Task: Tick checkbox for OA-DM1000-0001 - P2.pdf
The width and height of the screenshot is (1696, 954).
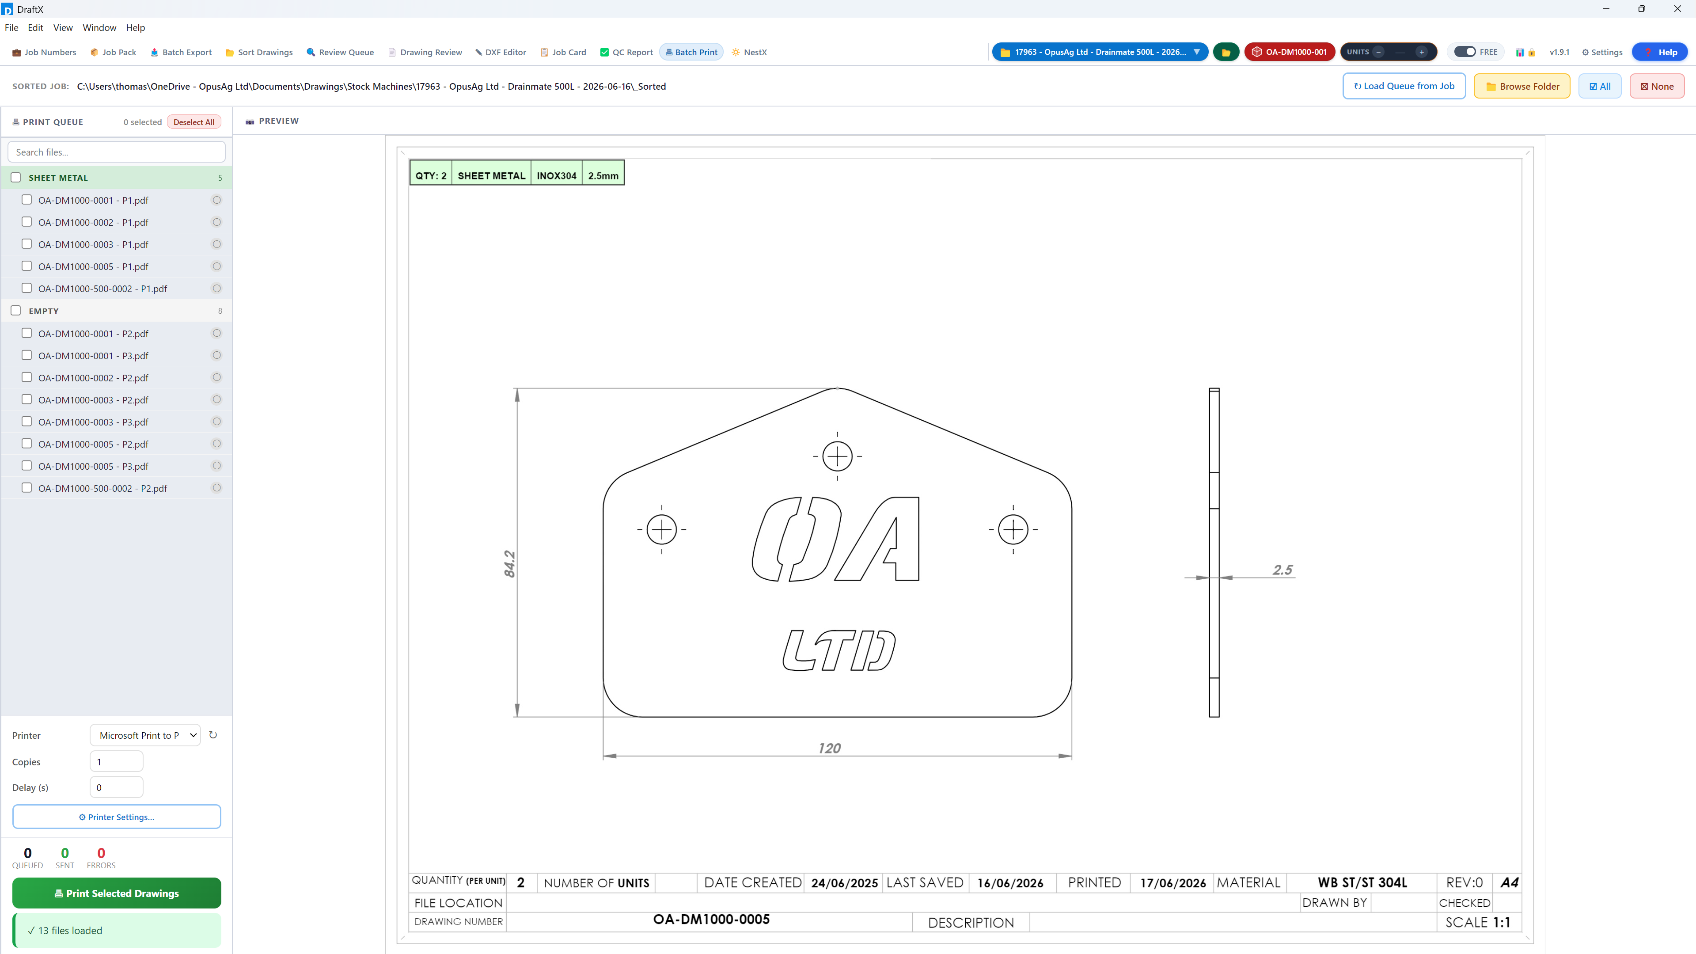Action: tap(27, 333)
